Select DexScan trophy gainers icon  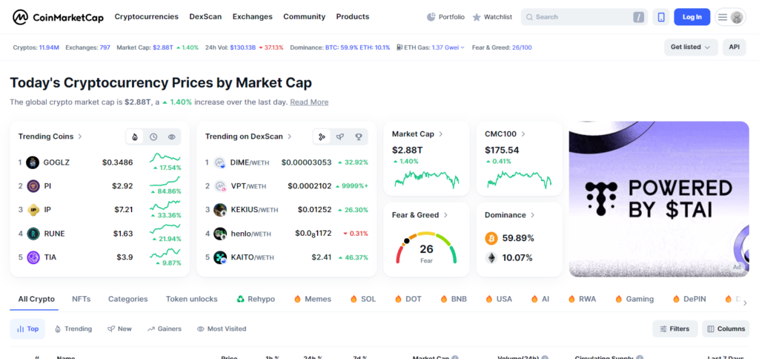point(358,137)
